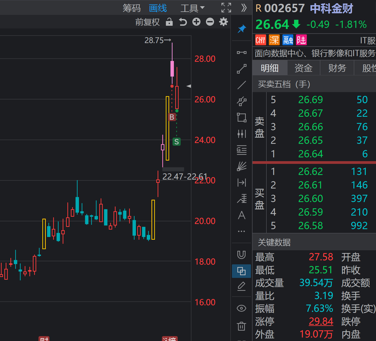Select the horizontal levels retracement tool

tap(241, 150)
